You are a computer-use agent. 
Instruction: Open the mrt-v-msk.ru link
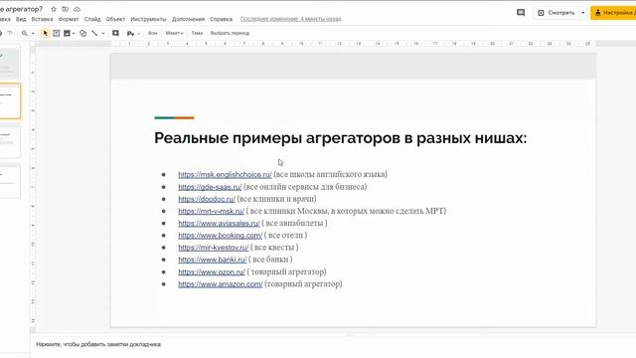click(212, 212)
